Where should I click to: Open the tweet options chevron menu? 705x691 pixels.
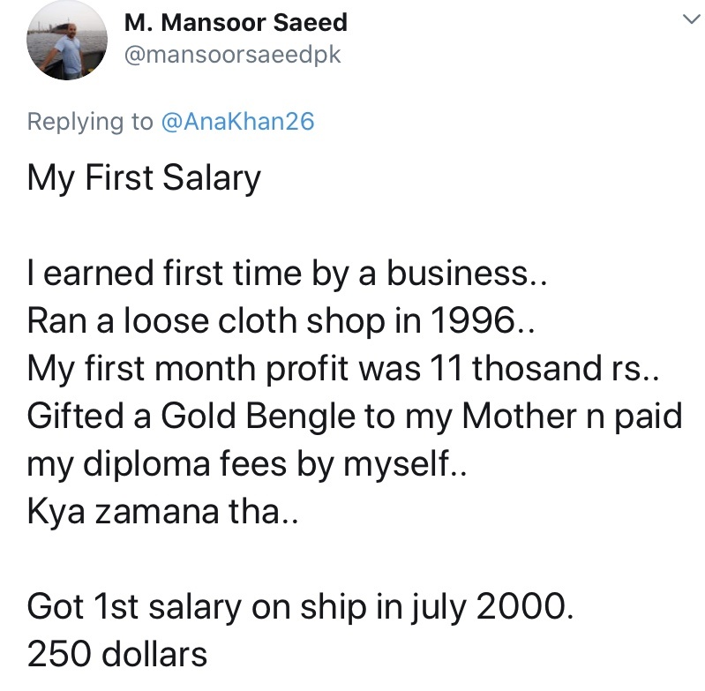pos(692,19)
